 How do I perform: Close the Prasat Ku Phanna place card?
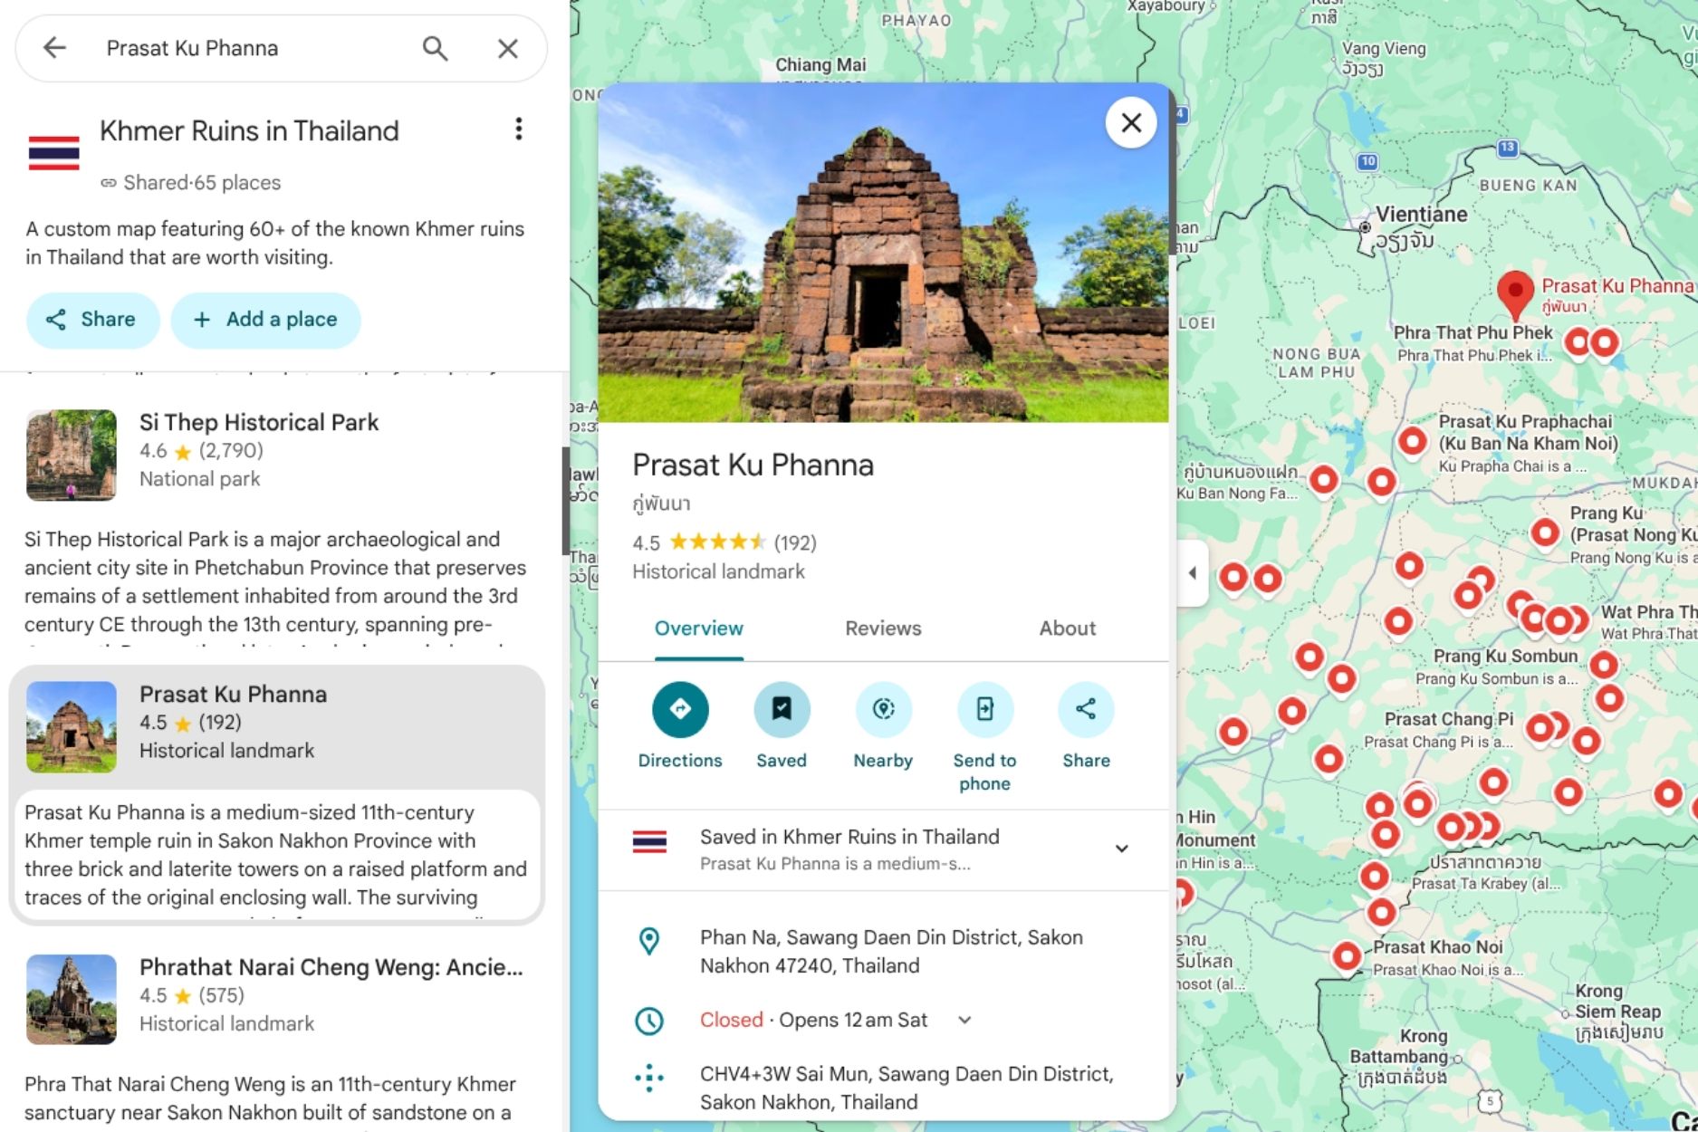(1131, 122)
